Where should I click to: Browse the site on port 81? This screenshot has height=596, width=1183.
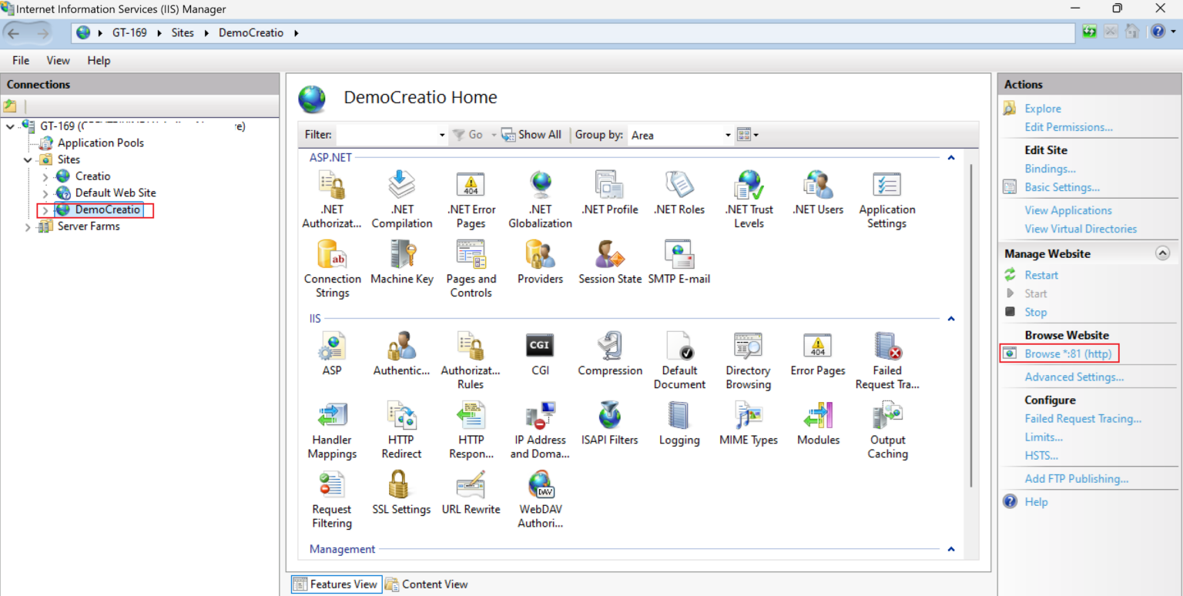(x=1067, y=353)
